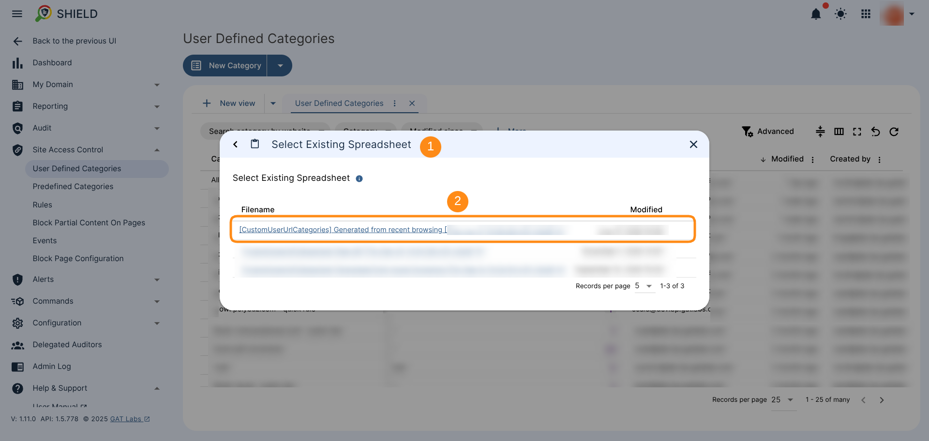Image resolution: width=929 pixels, height=441 pixels.
Task: Expand the account dropdown arrow
Action: (x=912, y=14)
